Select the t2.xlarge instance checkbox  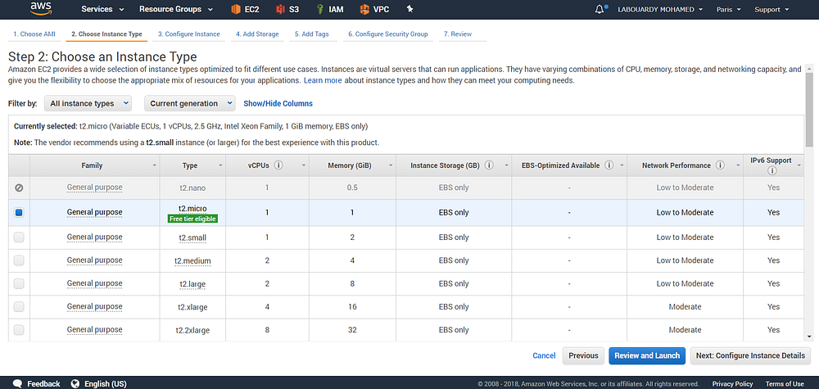(19, 307)
